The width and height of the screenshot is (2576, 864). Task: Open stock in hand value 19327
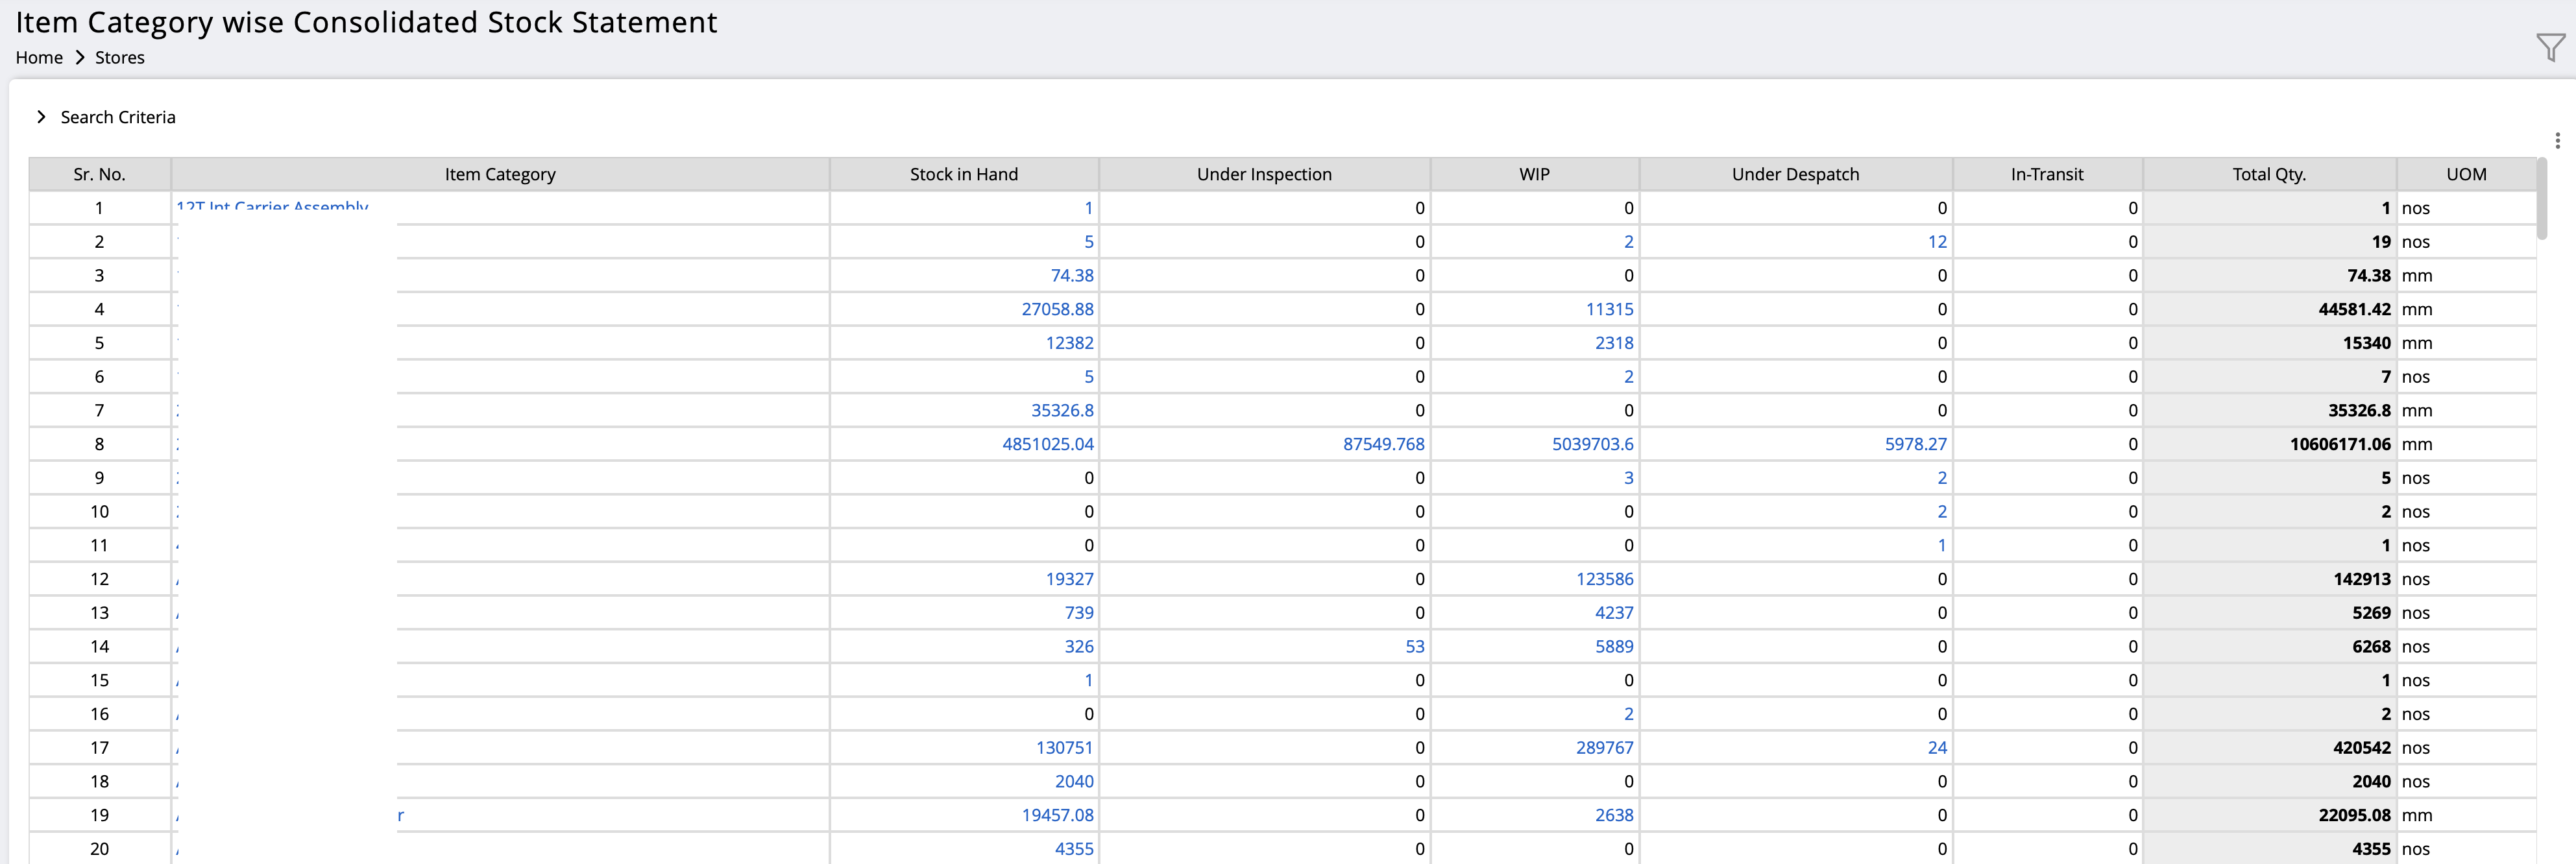pos(1069,579)
